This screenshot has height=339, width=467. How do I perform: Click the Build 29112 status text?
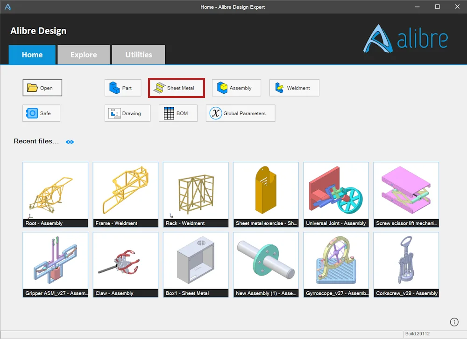point(417,334)
